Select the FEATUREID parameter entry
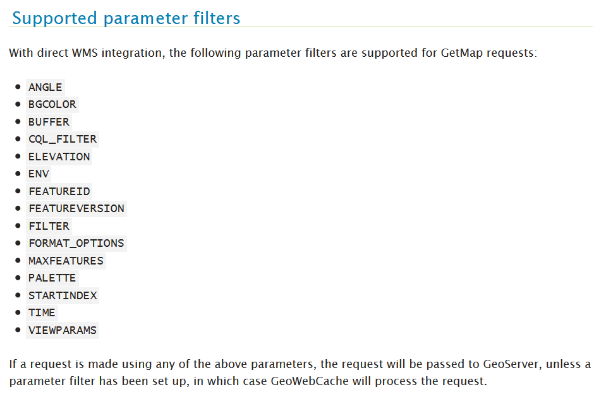Screen dimensions: 606x404 pyautogui.click(x=59, y=191)
